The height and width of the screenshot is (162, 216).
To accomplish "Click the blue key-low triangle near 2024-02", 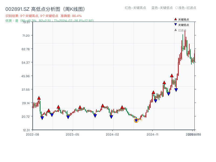I will [111, 116].
